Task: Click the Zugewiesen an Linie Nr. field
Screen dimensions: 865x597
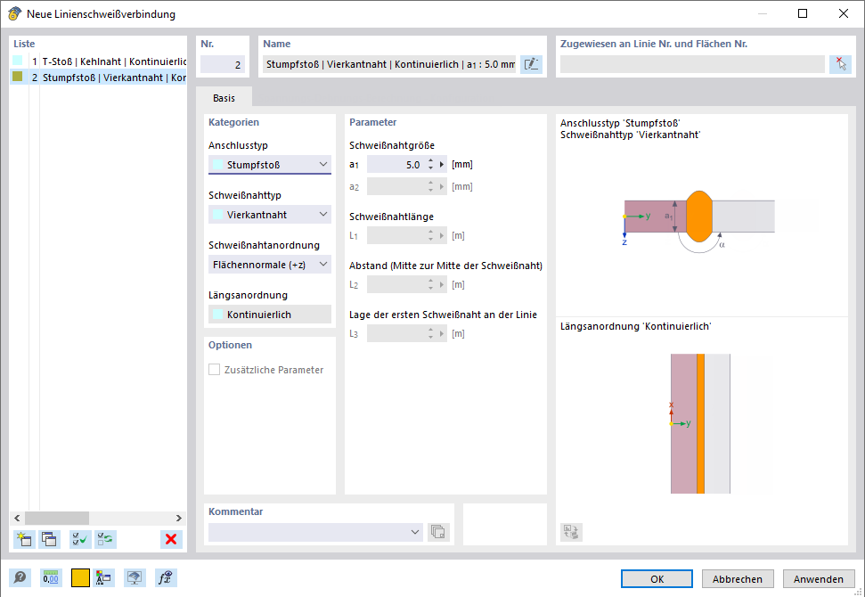Action: (x=692, y=64)
